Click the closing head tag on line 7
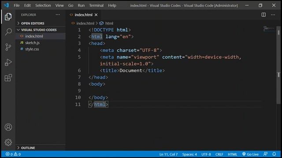Viewport: 282px width, 158px height. (98, 77)
